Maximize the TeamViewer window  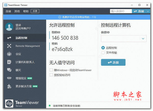tap(139, 5)
